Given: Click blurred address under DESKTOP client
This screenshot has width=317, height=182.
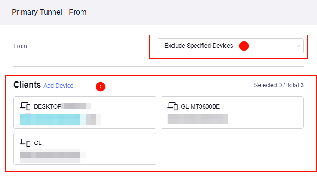Looking at the screenshot, I should coord(58,119).
